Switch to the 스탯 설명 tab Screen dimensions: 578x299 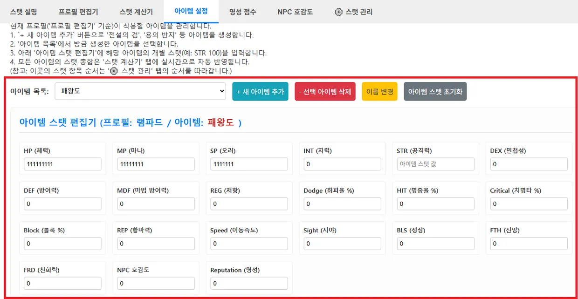pyautogui.click(x=23, y=12)
